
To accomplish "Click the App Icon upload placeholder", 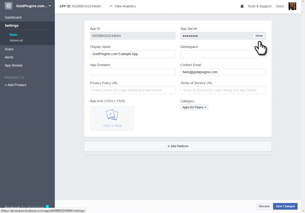I will (112, 118).
